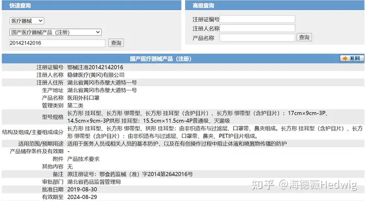Click 查询 button in 高级查询 panel
366x201 pixels.
(304, 38)
